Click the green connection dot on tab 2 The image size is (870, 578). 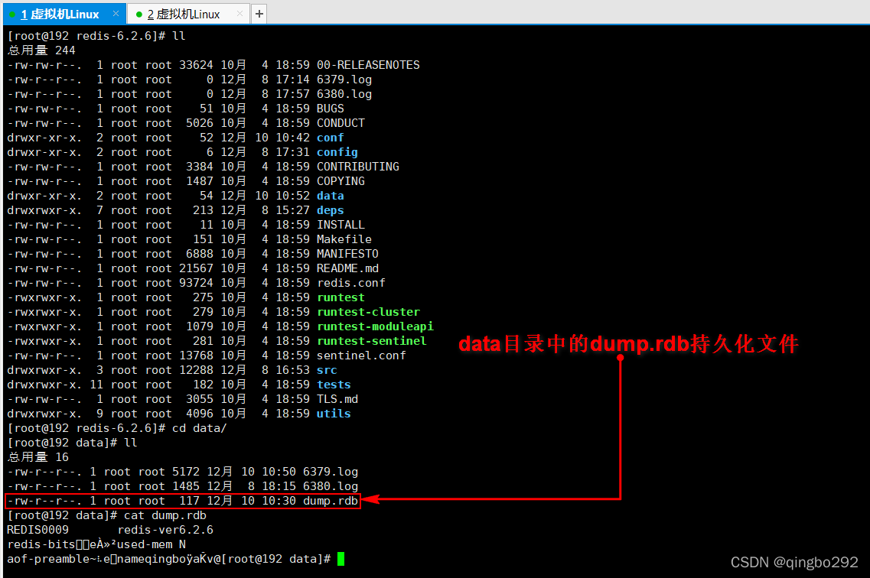[x=138, y=15]
